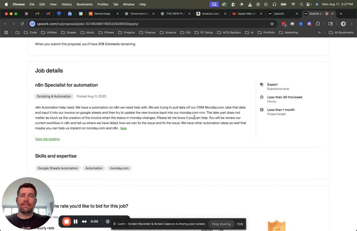Hide the Loom sharing notification
The image size is (357, 231).
pyautogui.click(x=240, y=224)
